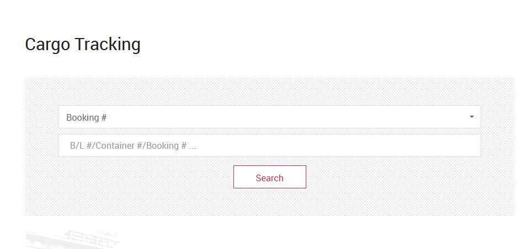Click the small triangle in the Booking # selector

point(471,117)
